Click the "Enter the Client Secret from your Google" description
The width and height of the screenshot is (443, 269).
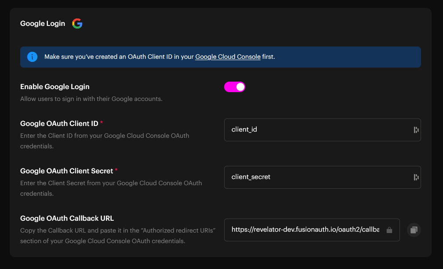pyautogui.click(x=111, y=188)
